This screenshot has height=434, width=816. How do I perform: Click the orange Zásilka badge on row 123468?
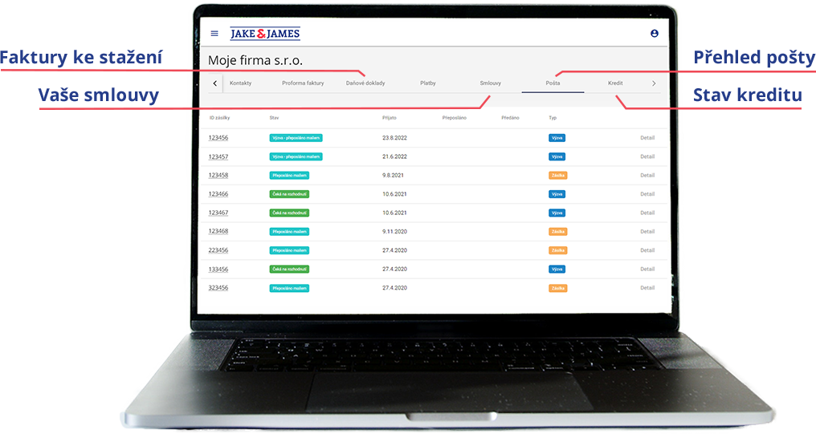coord(558,232)
